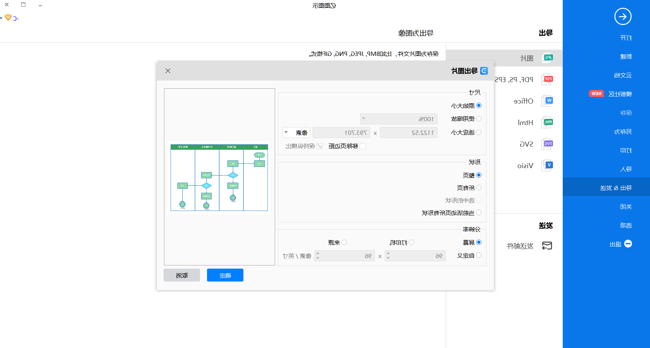The image size is (650, 348).
Task: Click the blue 确定 button
Action: point(225,275)
